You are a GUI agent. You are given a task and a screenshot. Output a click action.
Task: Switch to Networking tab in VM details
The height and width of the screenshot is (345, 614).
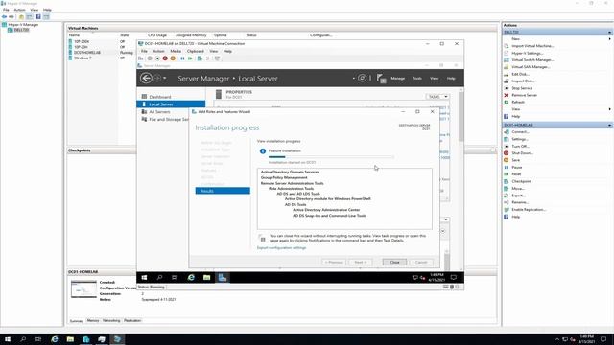click(111, 321)
